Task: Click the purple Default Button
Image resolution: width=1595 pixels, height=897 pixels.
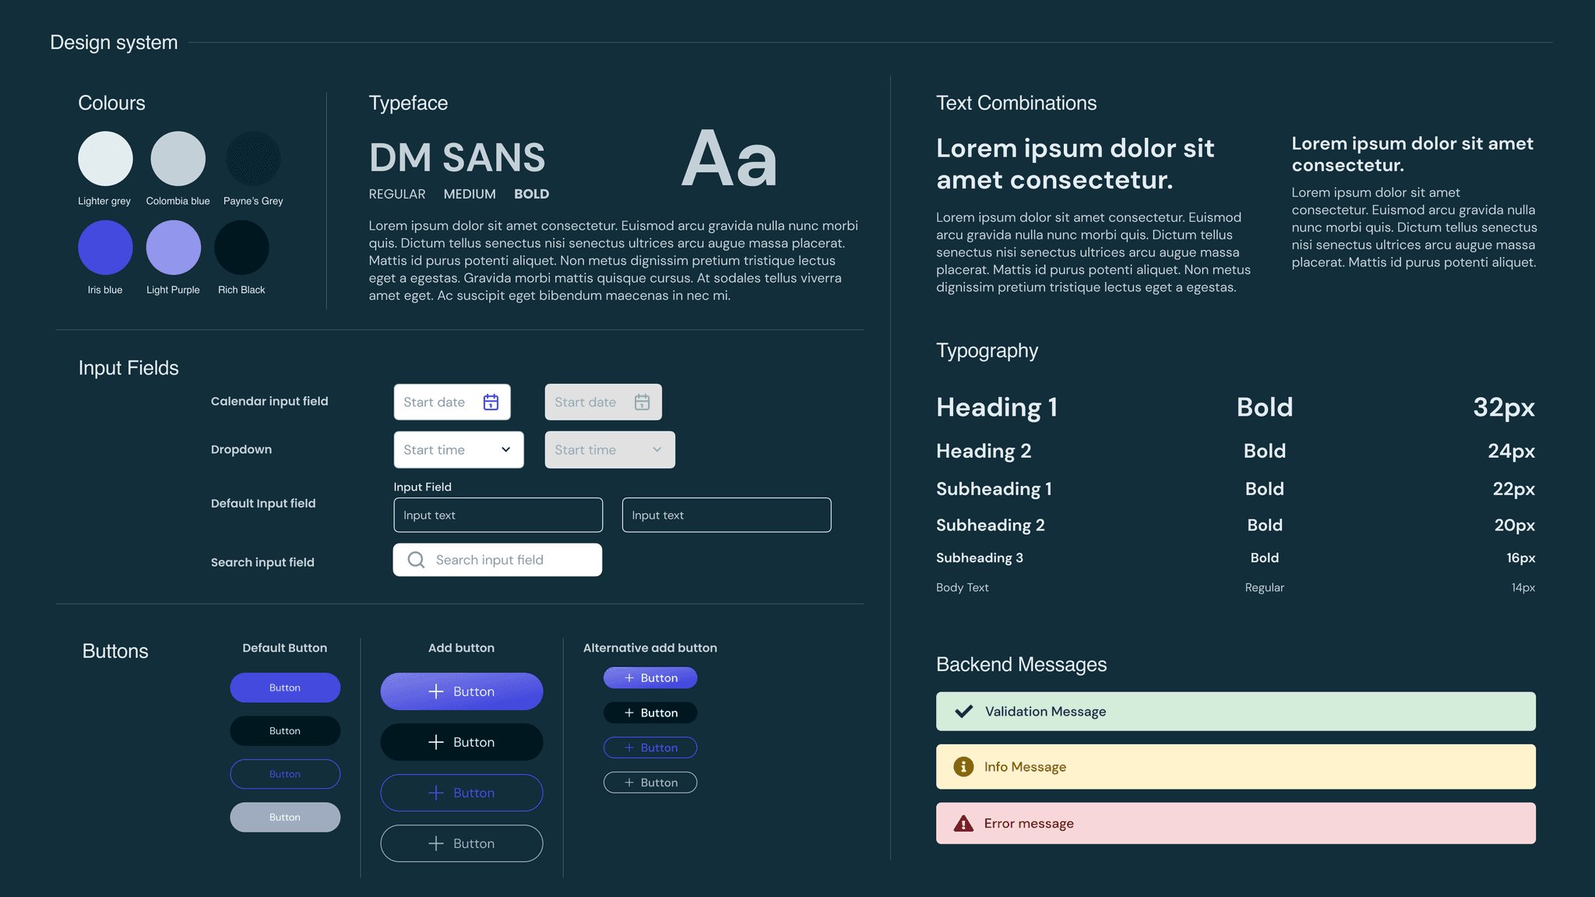Action: coord(285,688)
